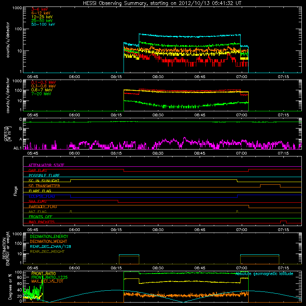Click the POSSIBLE_FLARE flag label
Image resolution: width=306 pixels, height=306 pixels.
coord(44,176)
